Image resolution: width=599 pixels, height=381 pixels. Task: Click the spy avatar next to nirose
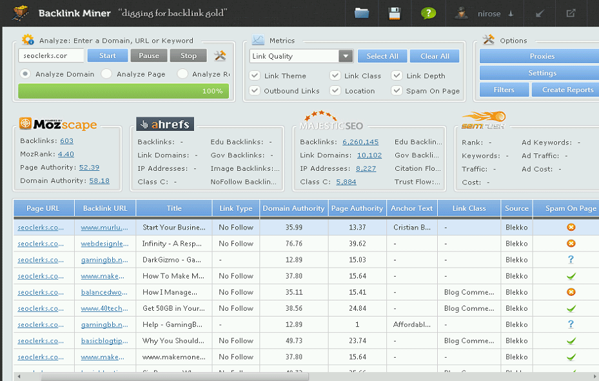462,12
